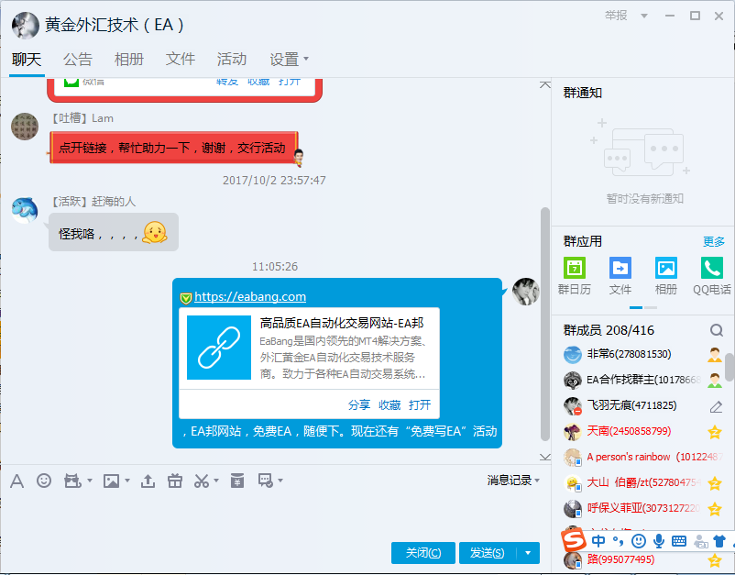This screenshot has height=575, width=735.
Task: Switch to the 文件 tab
Action: click(180, 59)
